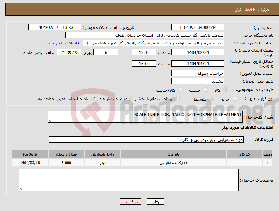Click the item name cell مهارکننده مقیاس

pos(173,162)
